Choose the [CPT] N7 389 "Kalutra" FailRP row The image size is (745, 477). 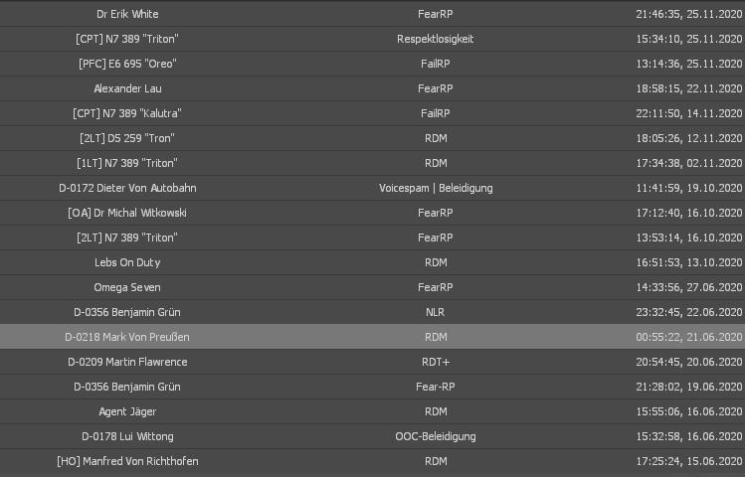pyautogui.click(x=372, y=113)
